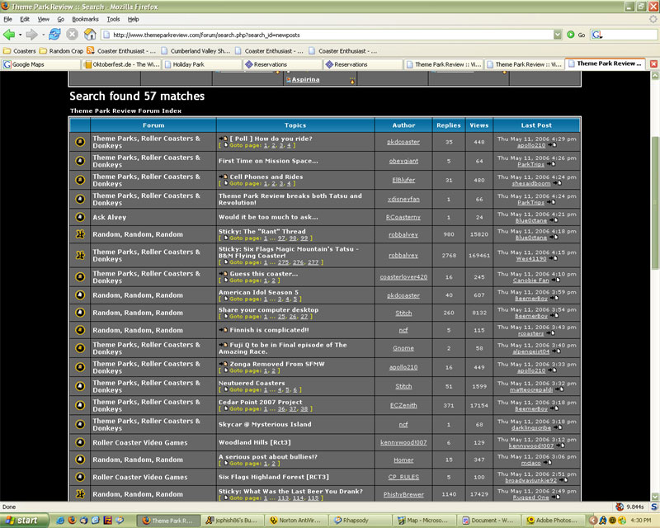The height and width of the screenshot is (528, 660).
Task: Reload the page with the refresh icon
Action: pyautogui.click(x=54, y=35)
